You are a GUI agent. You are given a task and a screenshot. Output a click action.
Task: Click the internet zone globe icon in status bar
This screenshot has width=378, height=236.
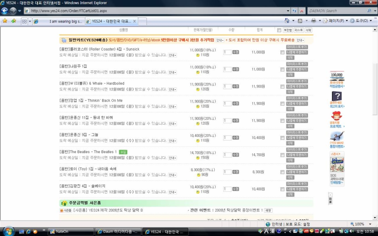(268, 224)
